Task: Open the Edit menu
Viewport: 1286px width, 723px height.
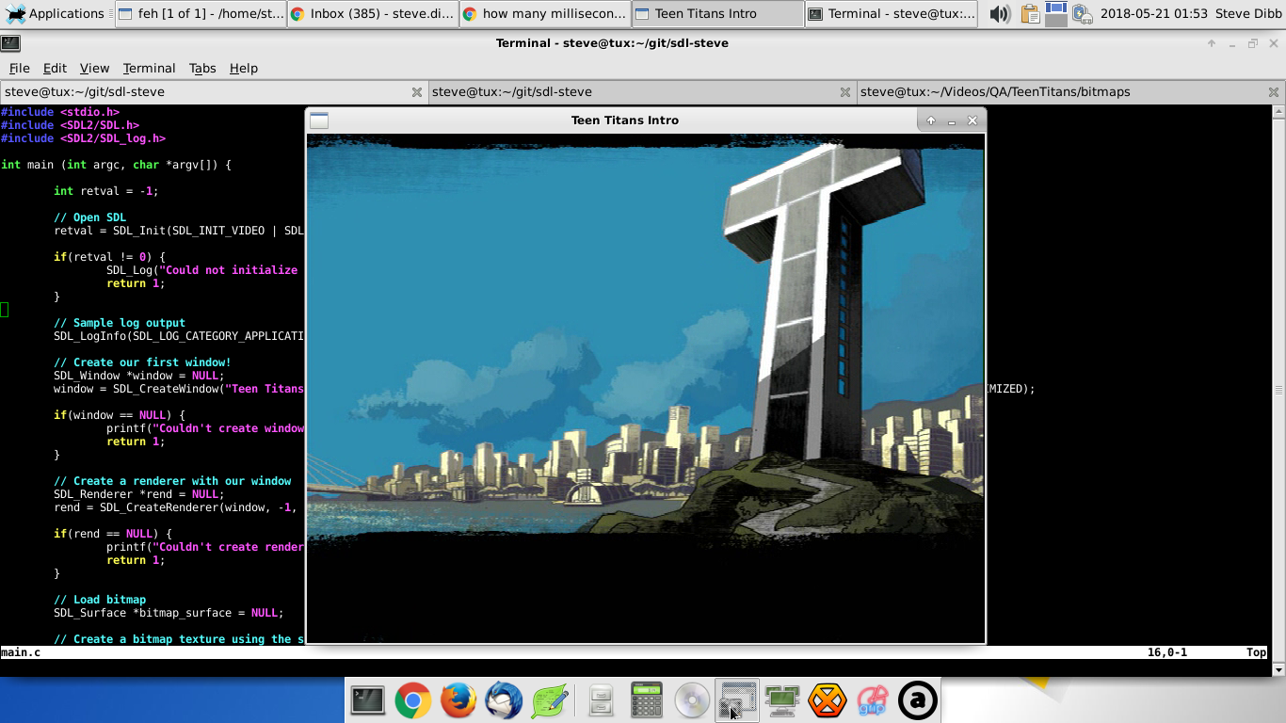Action: coord(55,68)
